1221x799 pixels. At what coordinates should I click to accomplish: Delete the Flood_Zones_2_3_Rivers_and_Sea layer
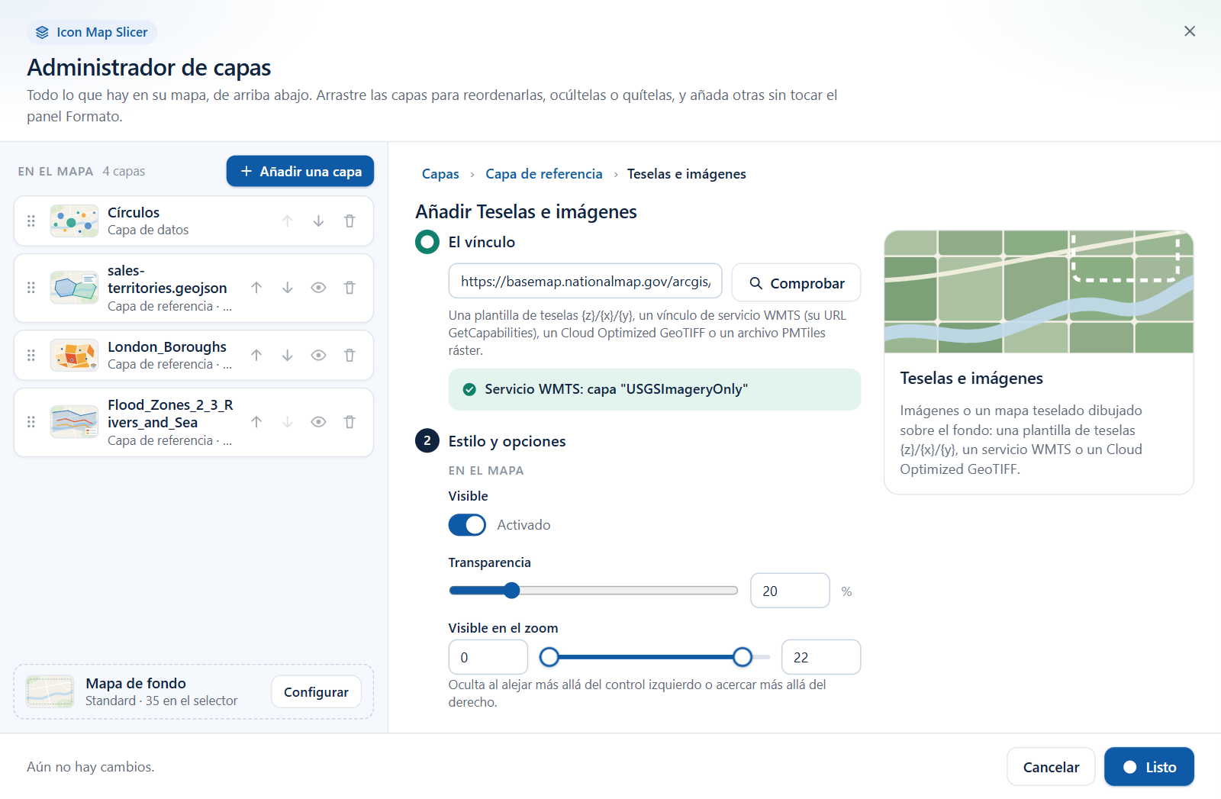point(350,422)
